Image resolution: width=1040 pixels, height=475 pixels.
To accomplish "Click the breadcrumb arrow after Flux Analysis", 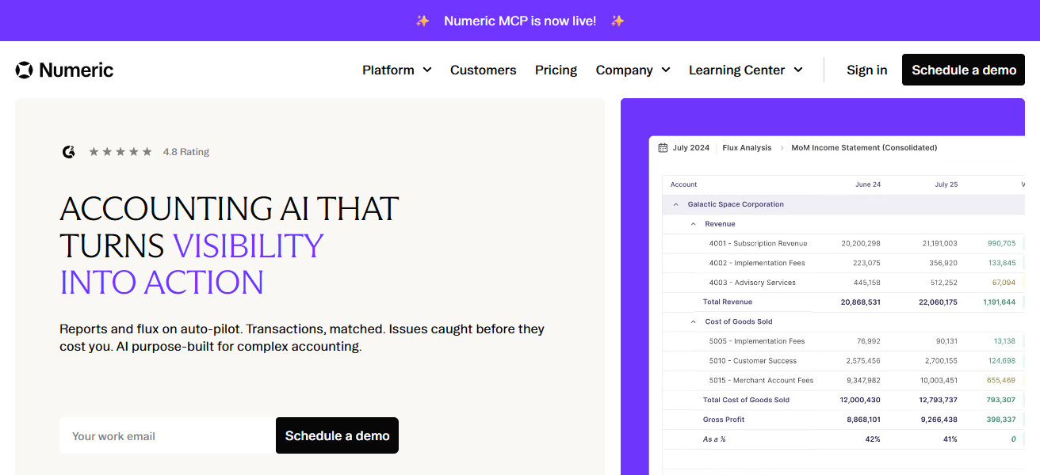I will pyautogui.click(x=782, y=147).
